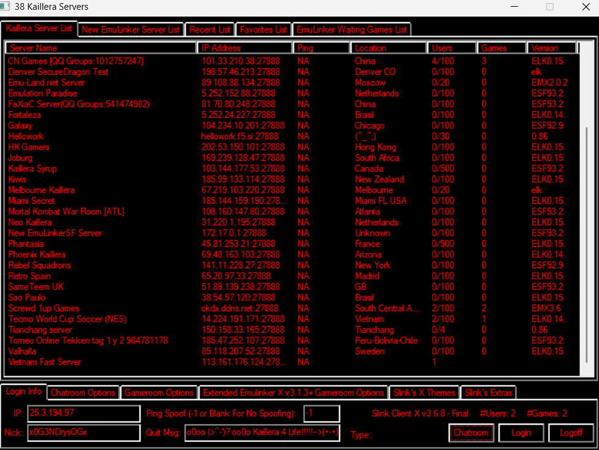
Task: Open the Recent List tab
Action: tap(210, 29)
